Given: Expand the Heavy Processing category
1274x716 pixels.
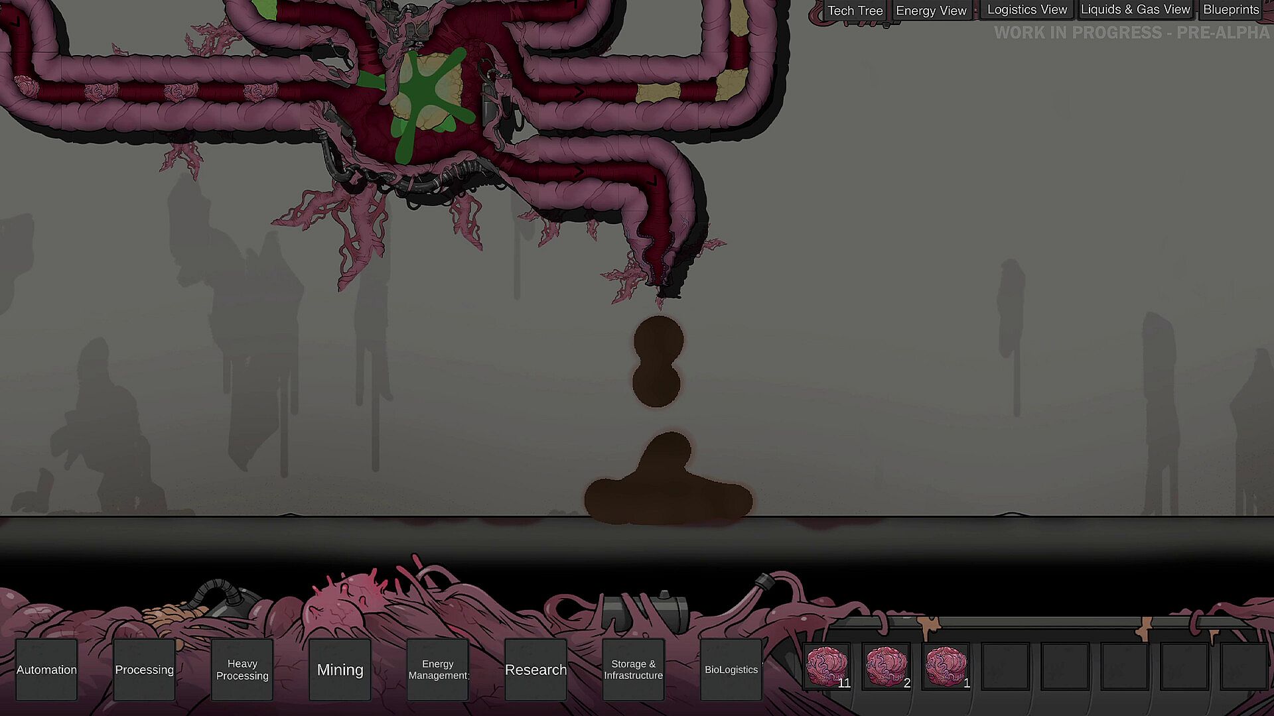Looking at the screenshot, I should (242, 670).
